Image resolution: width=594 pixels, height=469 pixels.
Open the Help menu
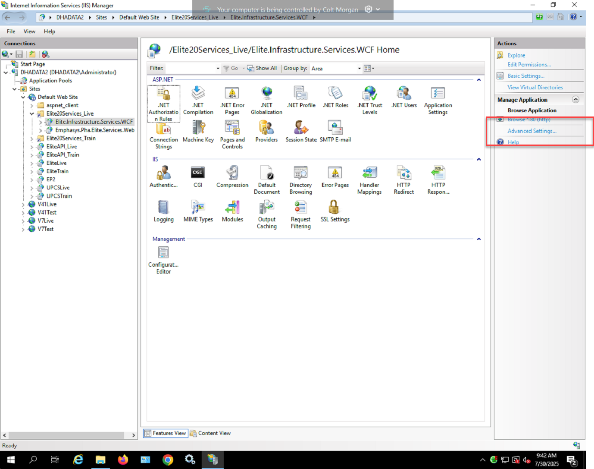click(50, 31)
